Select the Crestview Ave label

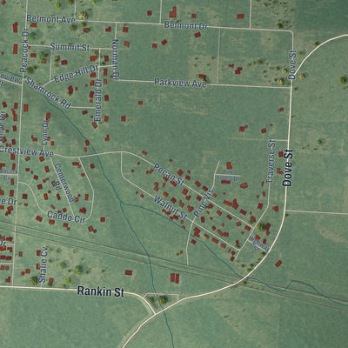pos(27,151)
